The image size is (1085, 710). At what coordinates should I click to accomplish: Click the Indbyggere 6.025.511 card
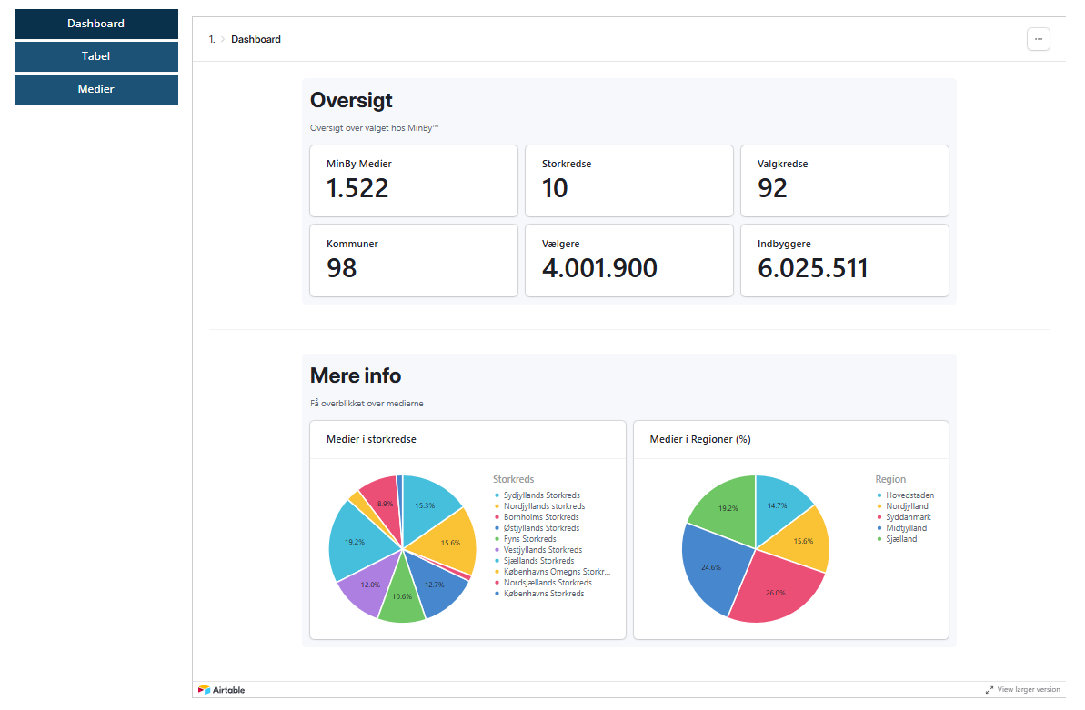(x=844, y=260)
